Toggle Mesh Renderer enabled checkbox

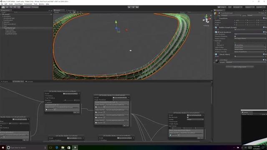coord(218,32)
